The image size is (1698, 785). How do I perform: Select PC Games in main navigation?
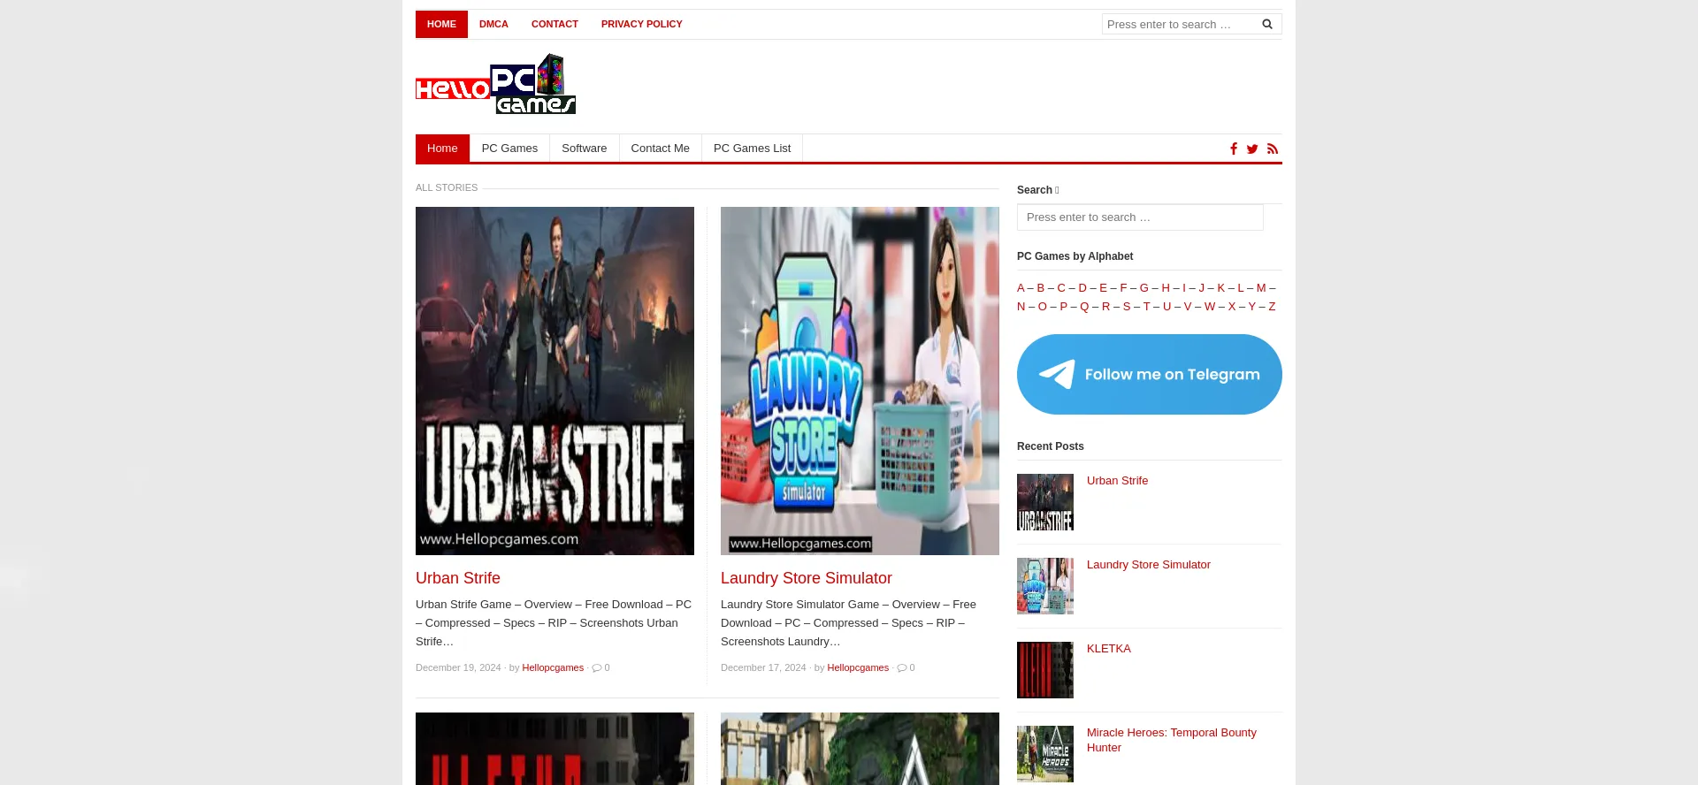pos(509,149)
